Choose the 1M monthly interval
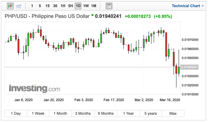The height and width of the screenshot is (122, 208). tap(94, 6)
